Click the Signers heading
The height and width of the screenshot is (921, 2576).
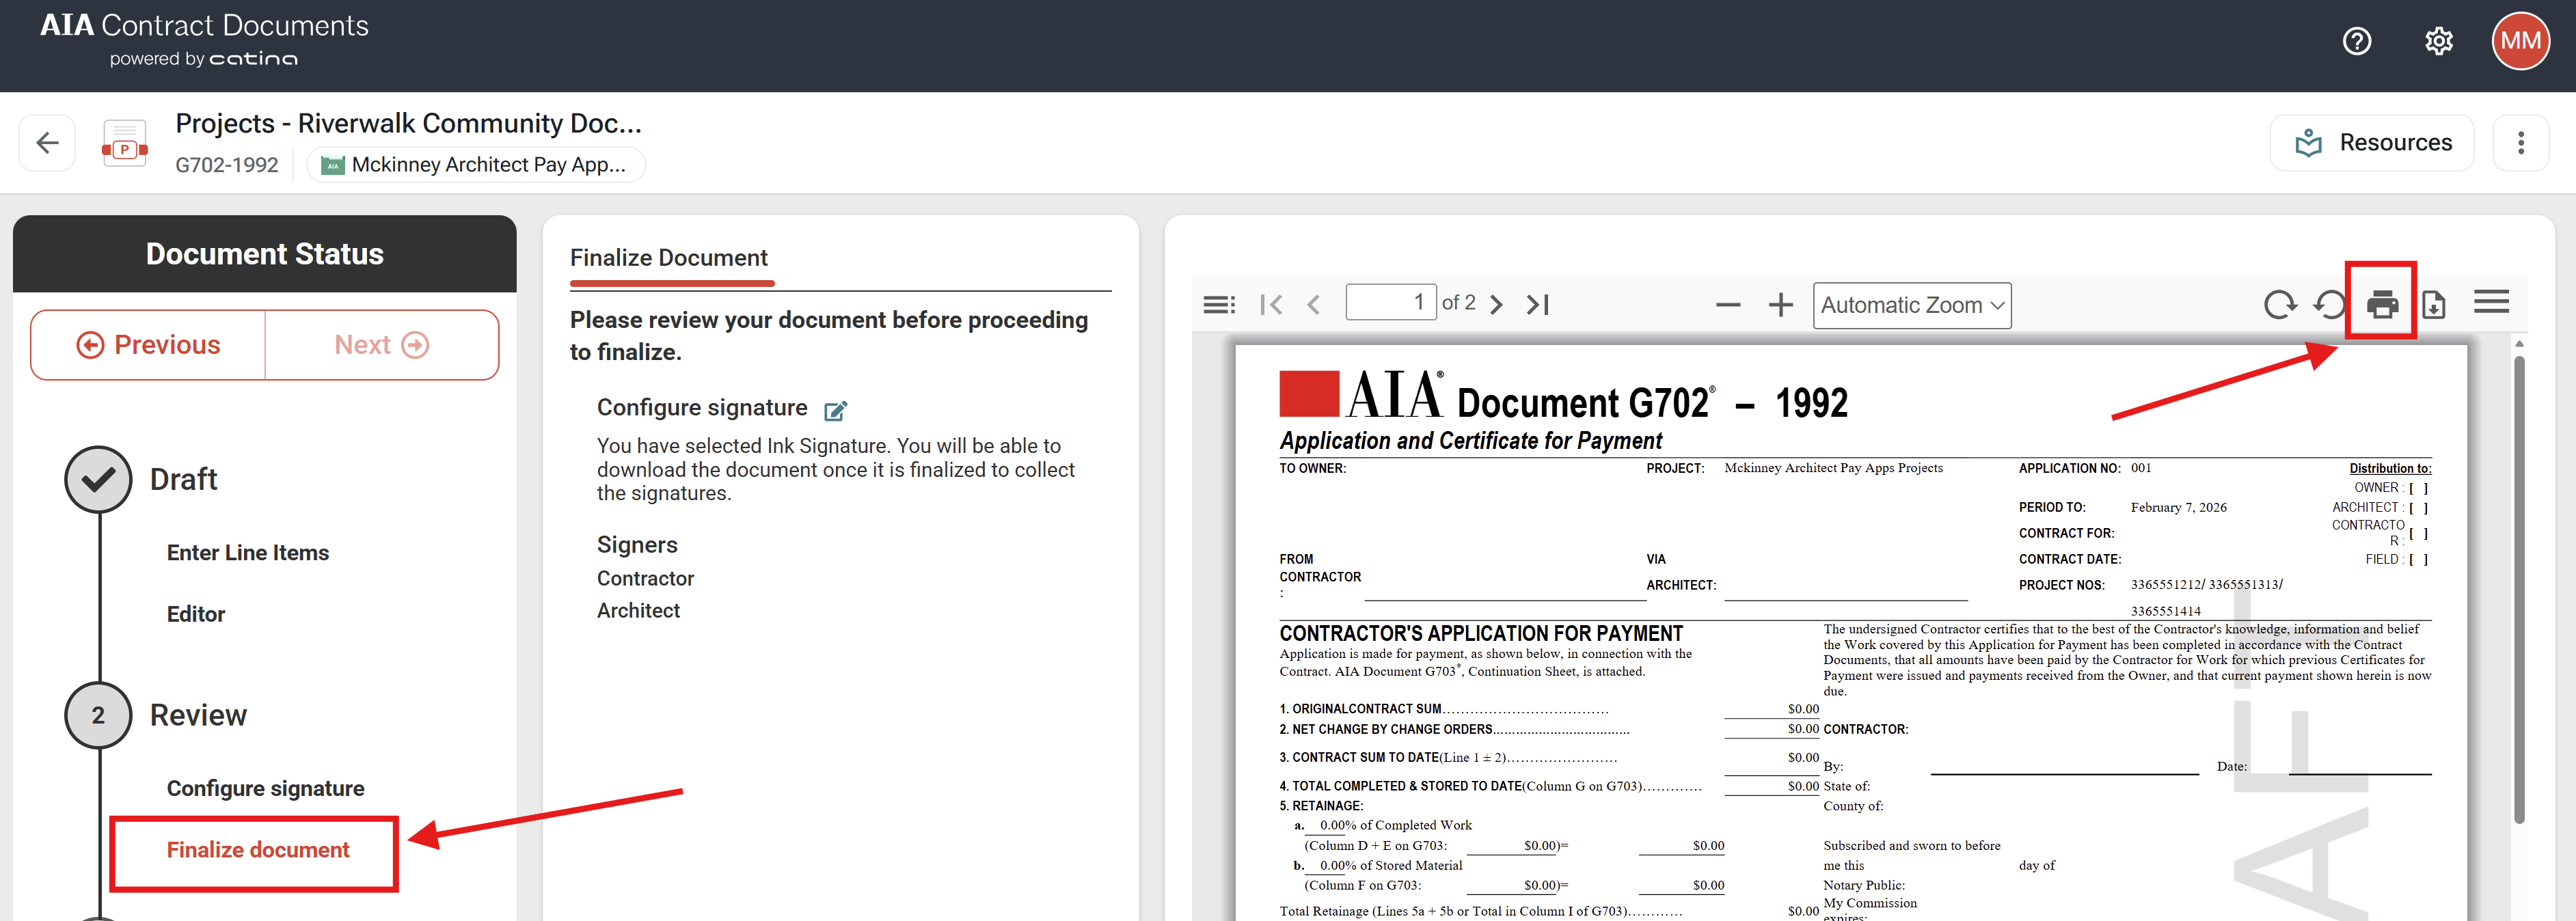[637, 545]
